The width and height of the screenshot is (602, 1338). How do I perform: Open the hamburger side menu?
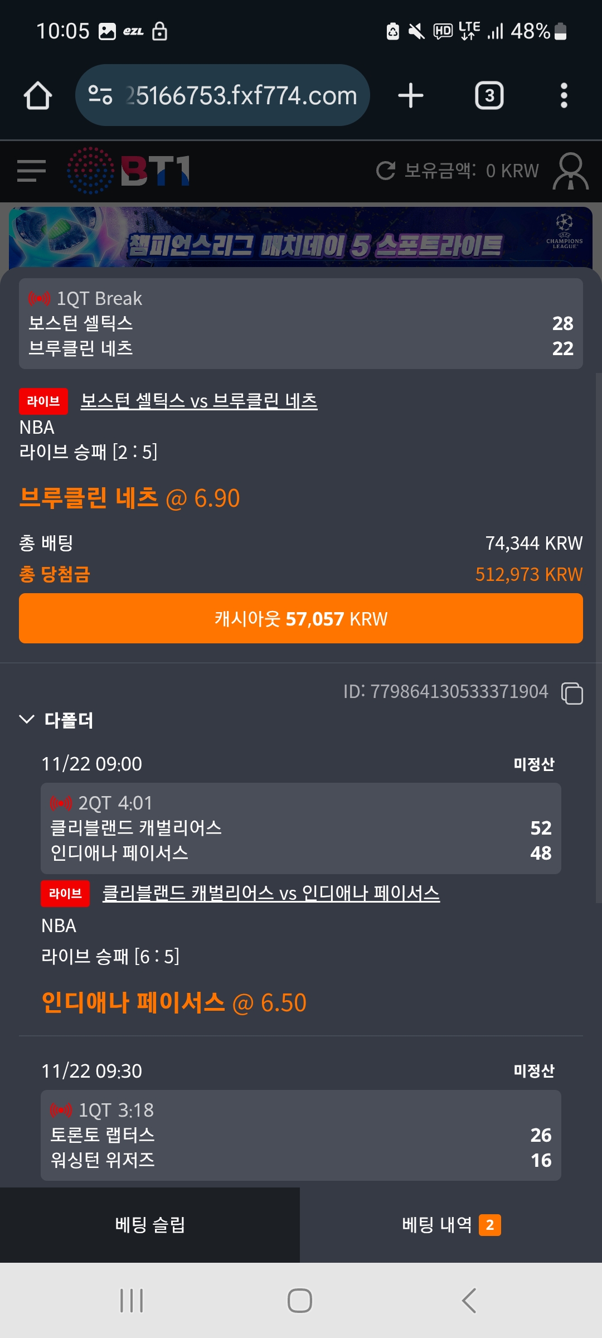coord(31,171)
